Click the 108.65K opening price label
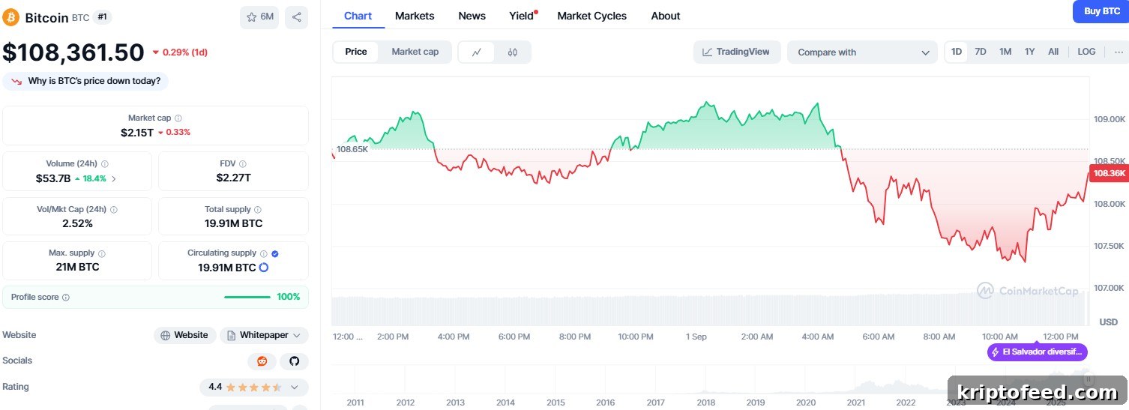Image resolution: width=1129 pixels, height=410 pixels. [x=352, y=149]
